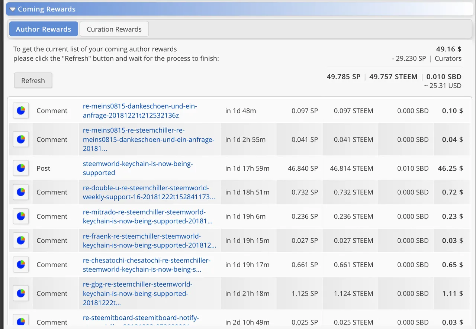Screen dimensions: 476x329
Task: Open pie chart for the re-fraenk comment row
Action: 21,241
